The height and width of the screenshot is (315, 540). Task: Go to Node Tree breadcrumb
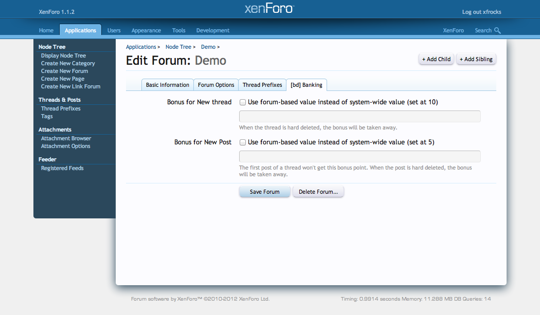pyautogui.click(x=178, y=47)
